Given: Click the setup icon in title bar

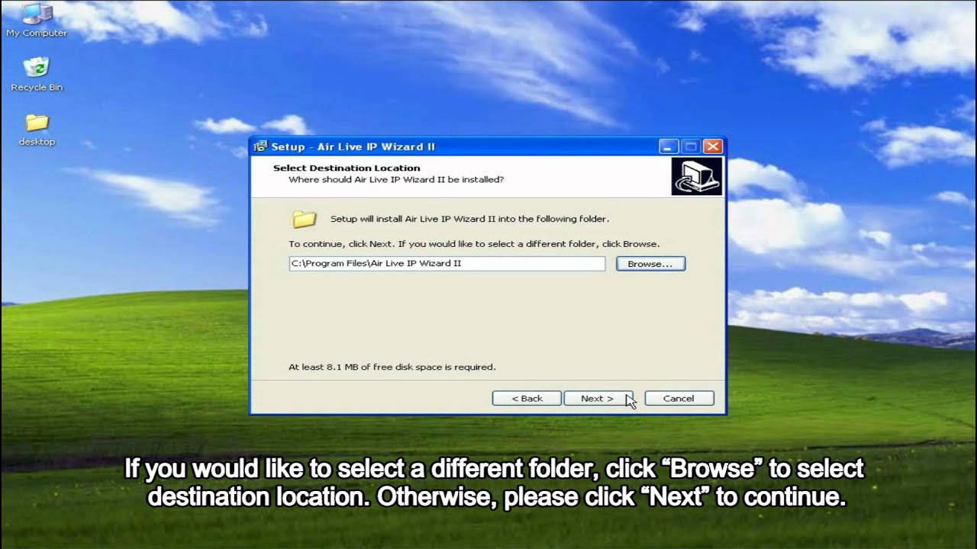Looking at the screenshot, I should [x=260, y=146].
